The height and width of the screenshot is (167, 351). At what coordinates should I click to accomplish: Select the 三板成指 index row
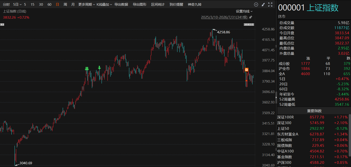click(313, 140)
